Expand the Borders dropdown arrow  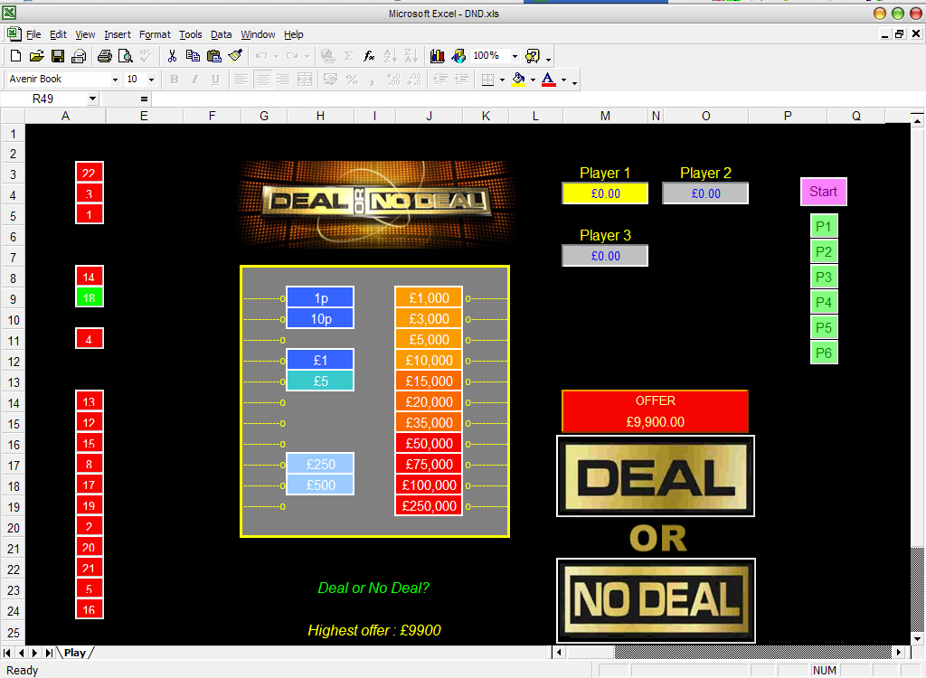point(502,80)
